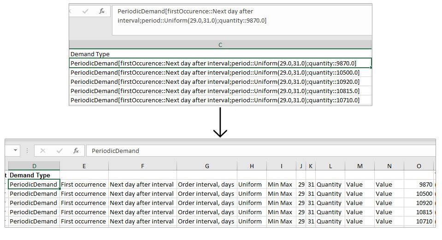Viewport: 442px width, 240px height.
Task: Click the bottom formula bar field showing PeriodicDemand
Action: [261, 151]
